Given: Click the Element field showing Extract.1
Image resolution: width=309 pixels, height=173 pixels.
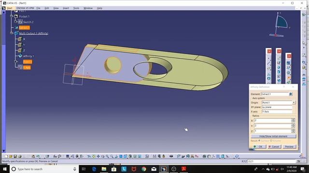Looking at the screenshot, I should pyautogui.click(x=275, y=94).
